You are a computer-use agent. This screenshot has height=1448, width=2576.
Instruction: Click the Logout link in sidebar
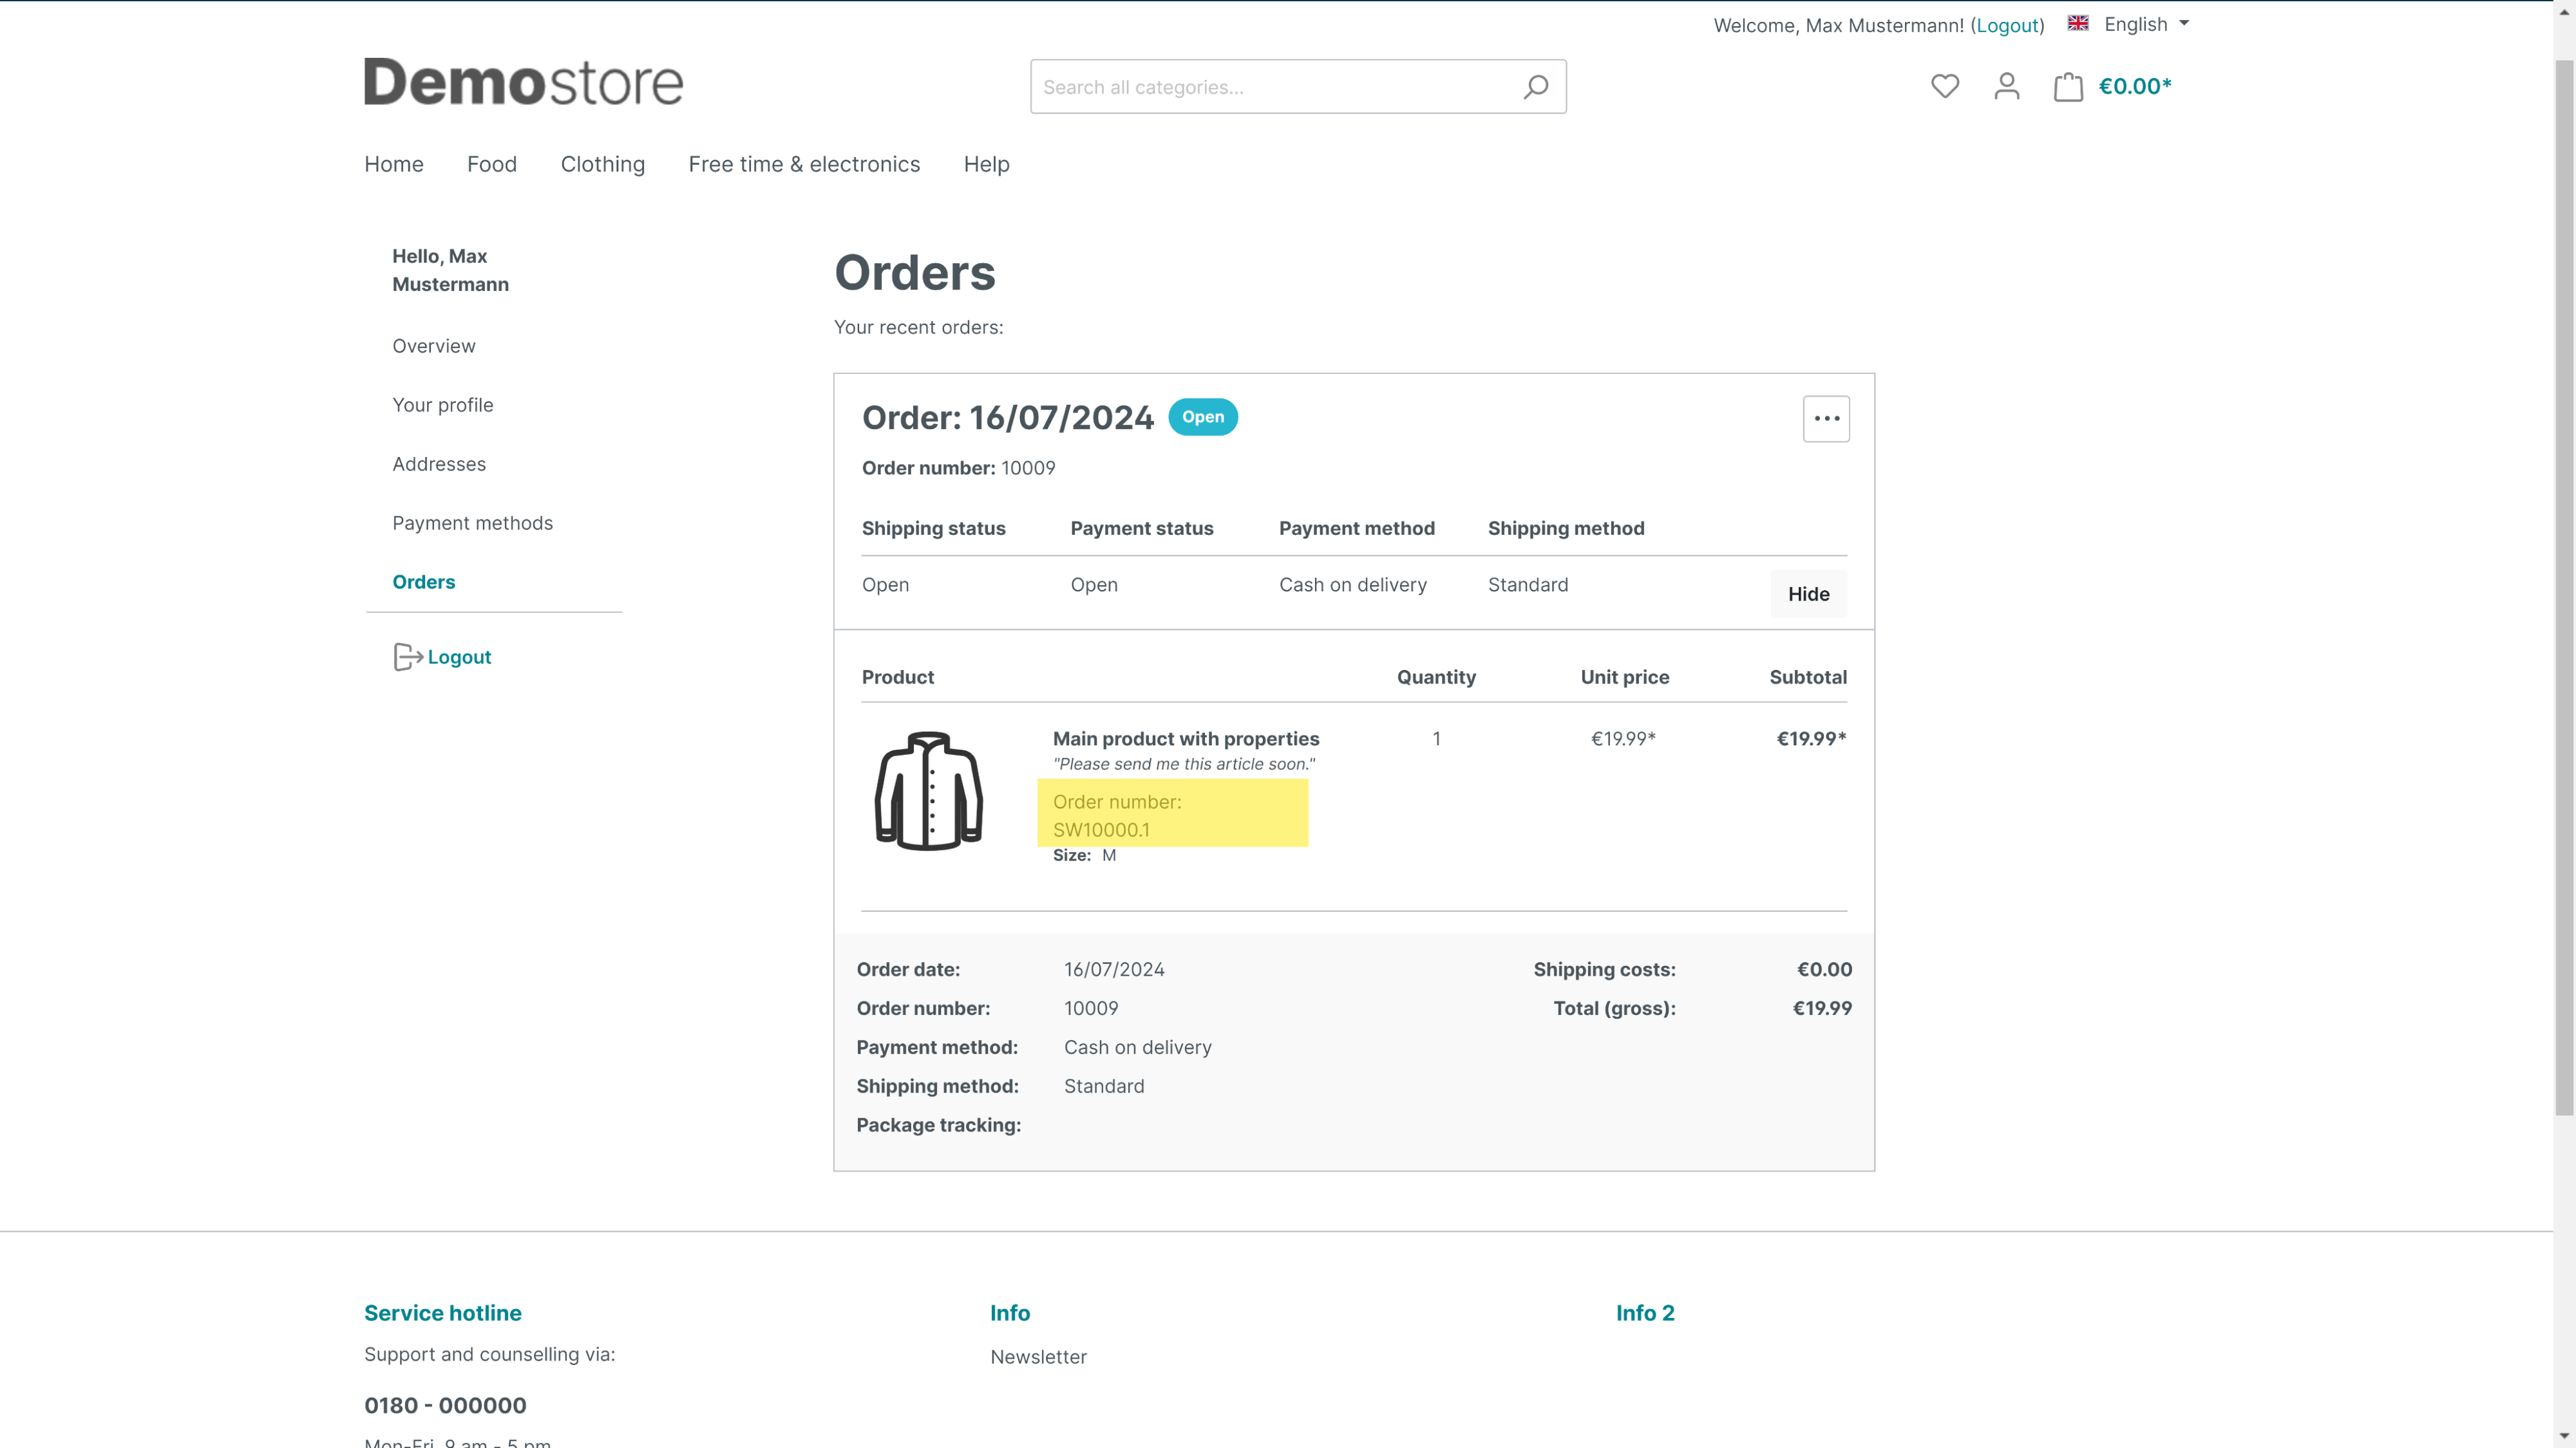pos(459,656)
